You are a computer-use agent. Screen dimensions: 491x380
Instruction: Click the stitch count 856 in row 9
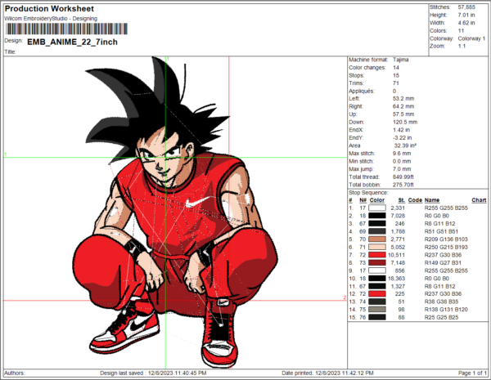pyautogui.click(x=400, y=270)
